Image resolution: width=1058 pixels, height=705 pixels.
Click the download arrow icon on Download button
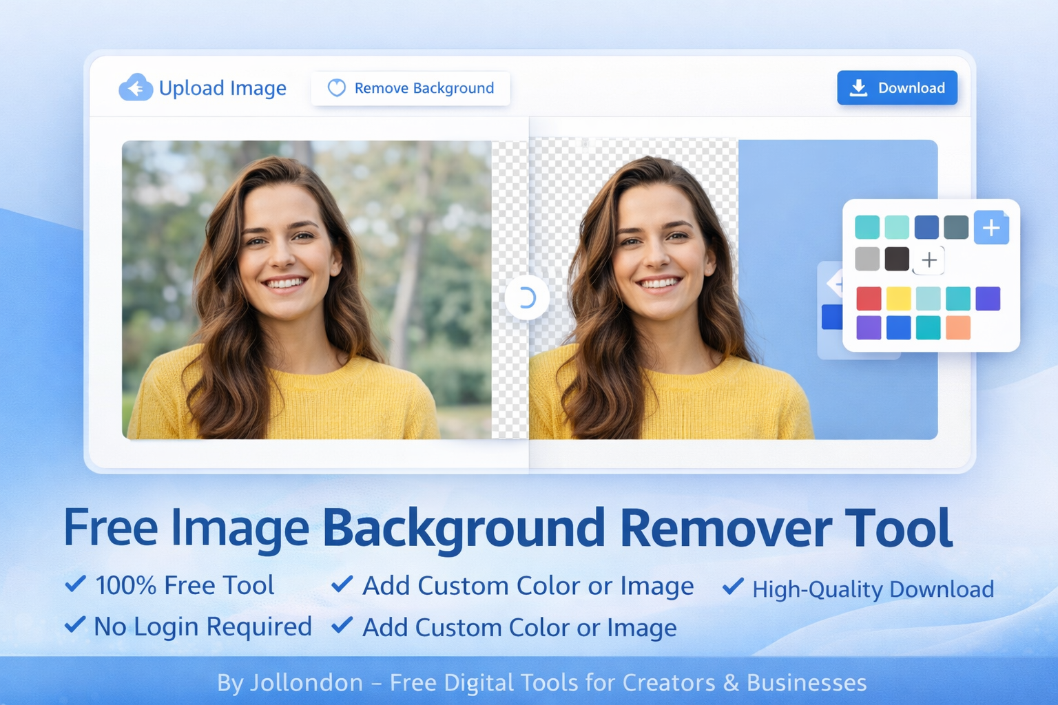858,87
